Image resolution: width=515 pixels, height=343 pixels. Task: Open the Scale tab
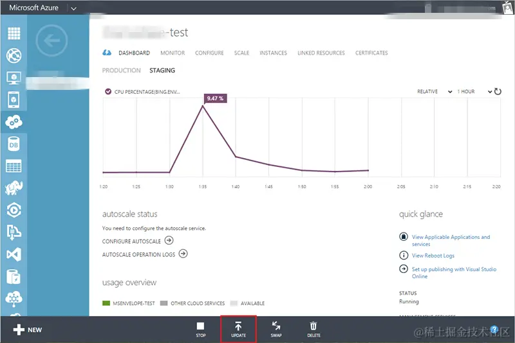[241, 53]
